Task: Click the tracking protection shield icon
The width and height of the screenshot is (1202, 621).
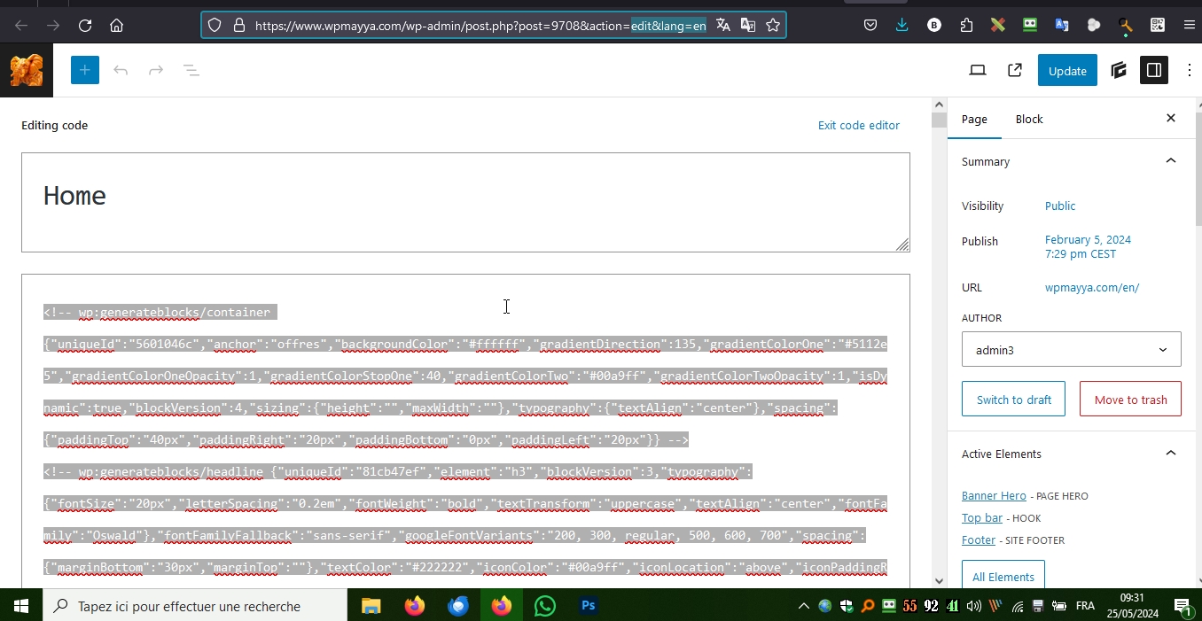Action: point(215,26)
